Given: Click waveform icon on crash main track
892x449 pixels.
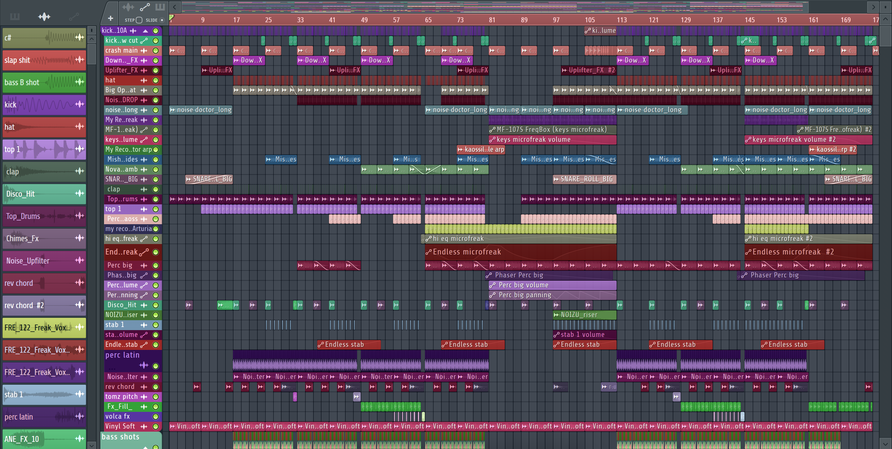Looking at the screenshot, I should (x=144, y=50).
